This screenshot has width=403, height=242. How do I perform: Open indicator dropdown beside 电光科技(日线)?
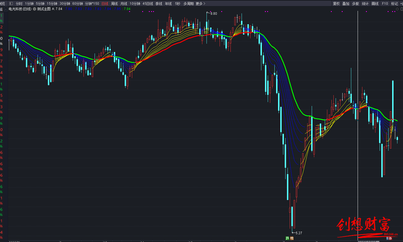pyautogui.click(x=35, y=9)
